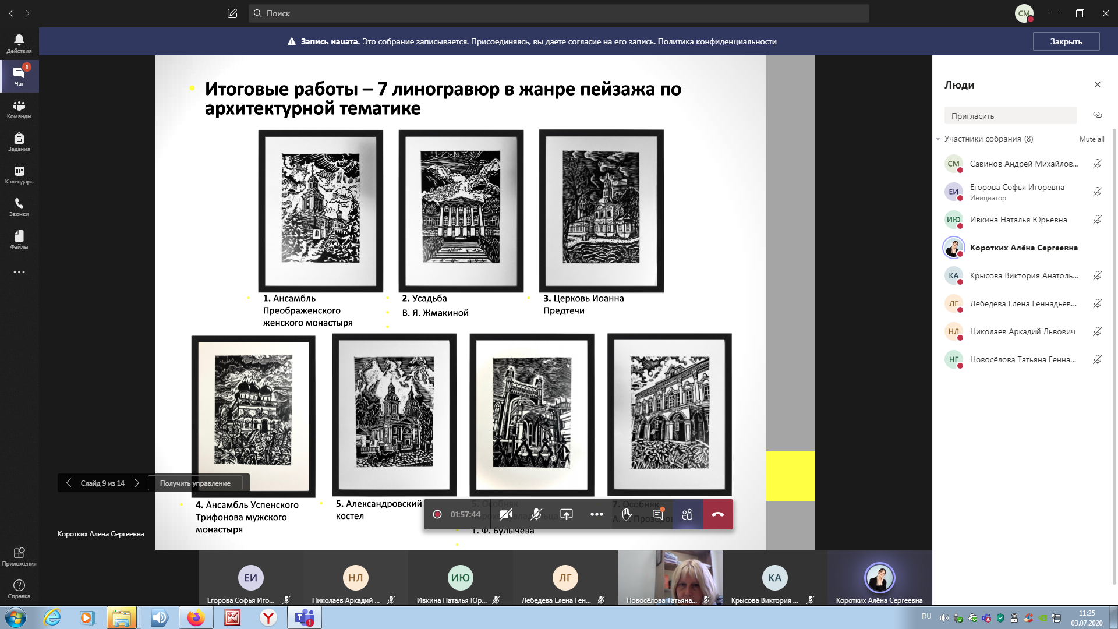
Task: Select participant Крысова Виктория in list
Action: click(x=1024, y=275)
